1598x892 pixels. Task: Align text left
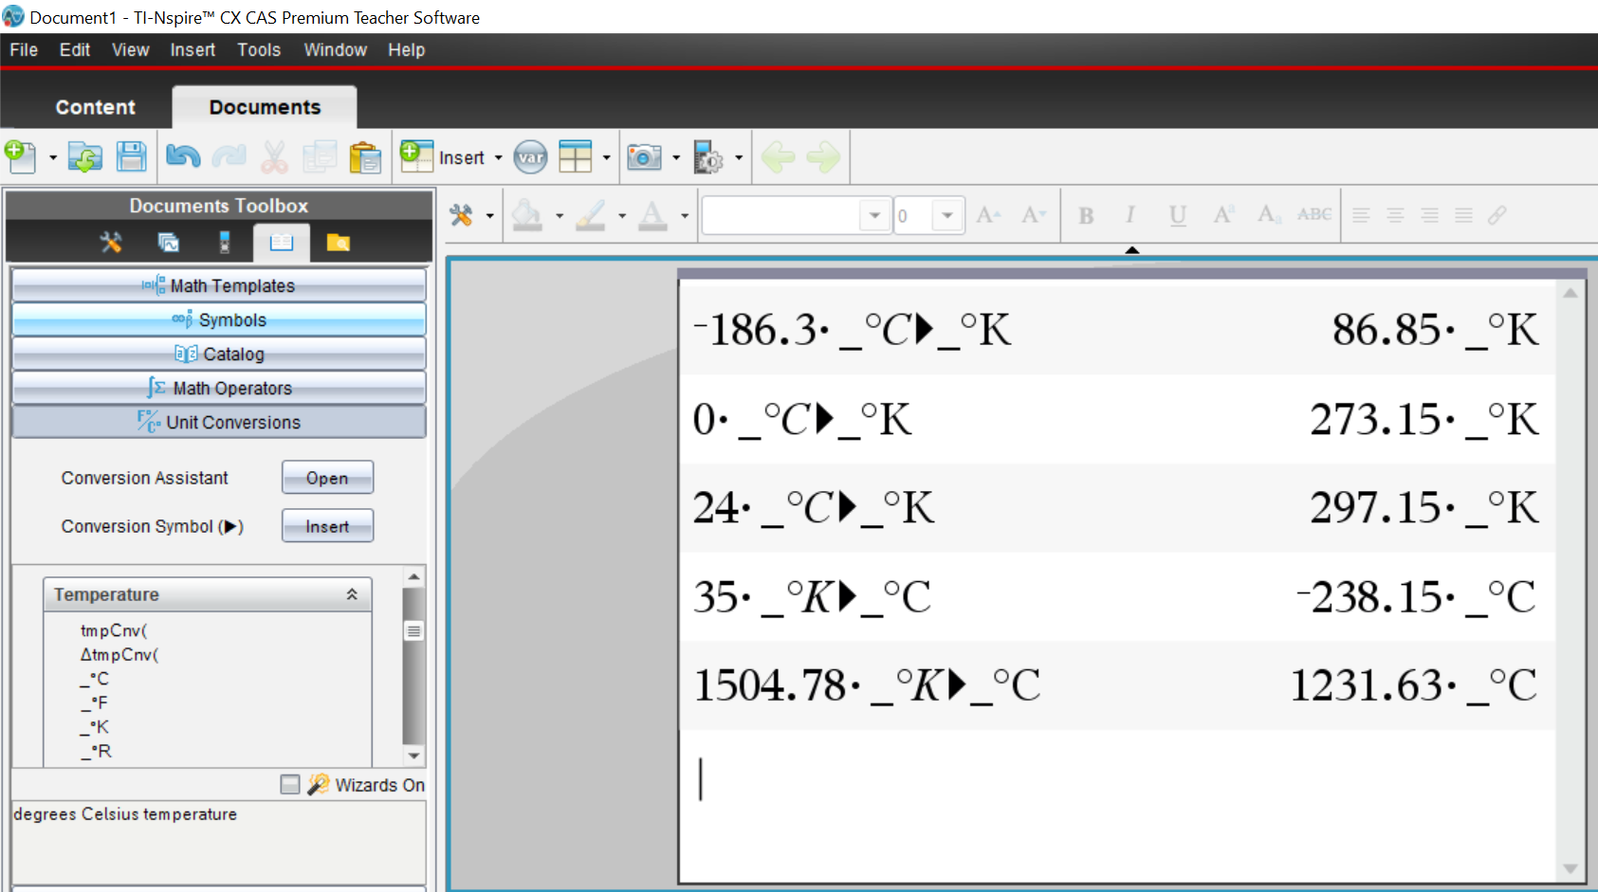(x=1361, y=215)
